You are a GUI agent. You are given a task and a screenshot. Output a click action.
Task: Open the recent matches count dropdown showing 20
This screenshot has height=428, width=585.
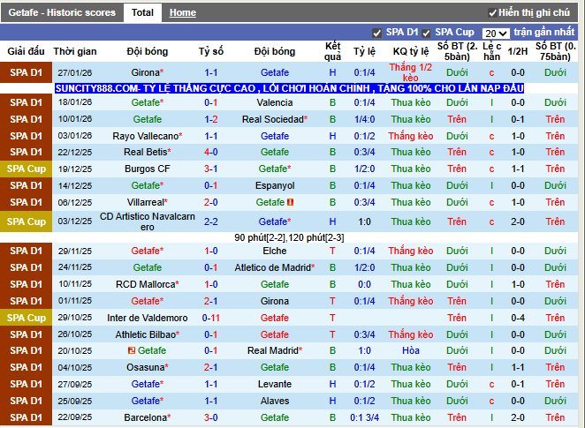click(496, 34)
